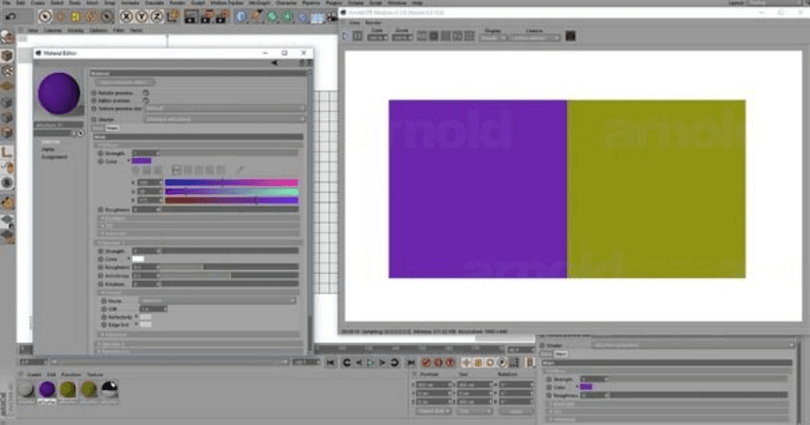Go to start of the timeline
This screenshot has height=425, width=810.
[331, 363]
